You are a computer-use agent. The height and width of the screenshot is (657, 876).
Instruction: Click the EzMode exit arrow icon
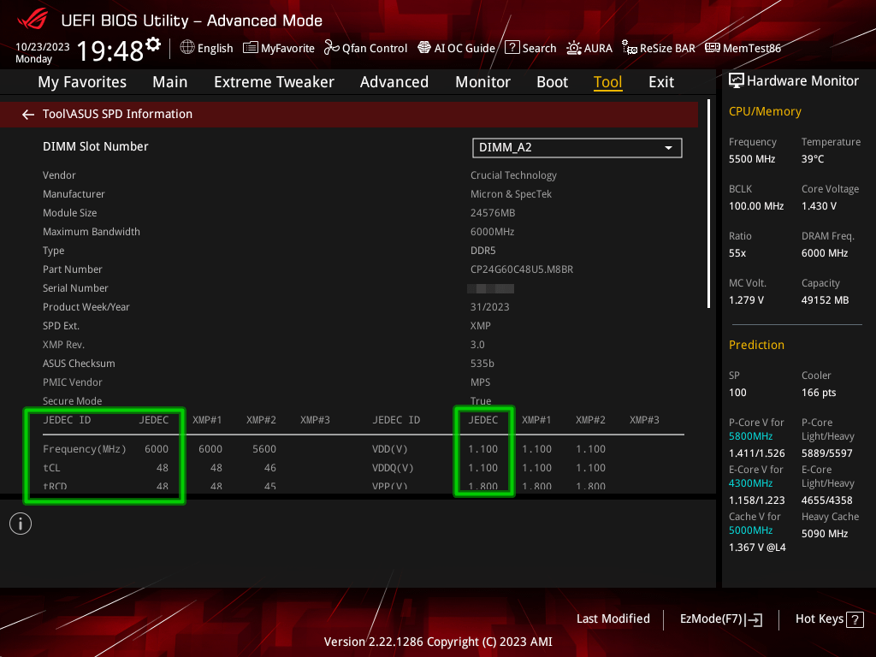point(755,619)
